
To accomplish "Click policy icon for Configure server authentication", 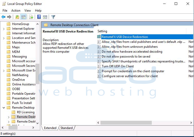I will (99, 76).
